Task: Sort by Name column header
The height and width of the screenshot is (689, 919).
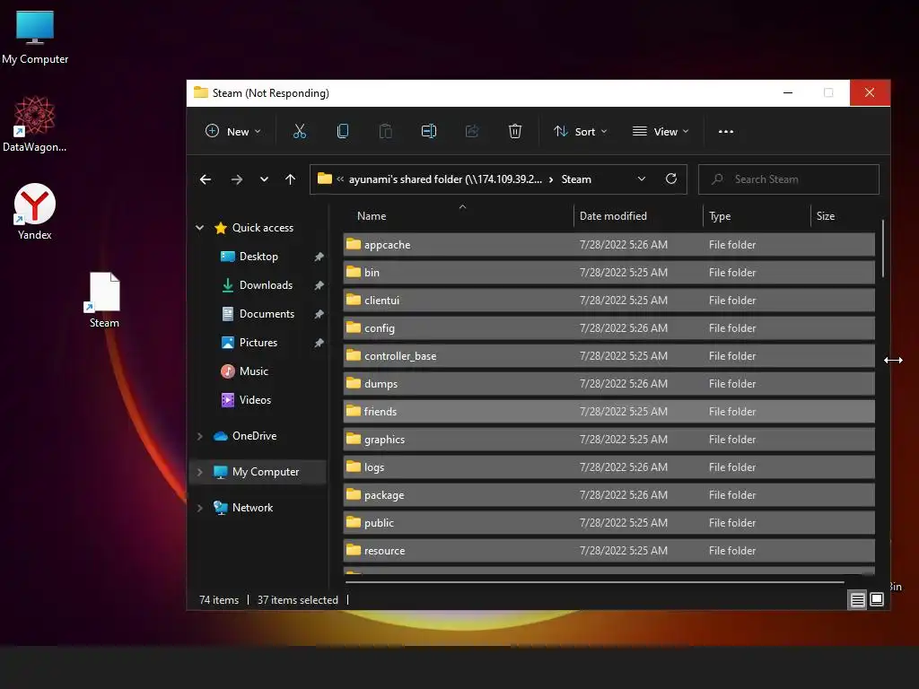Action: [372, 215]
